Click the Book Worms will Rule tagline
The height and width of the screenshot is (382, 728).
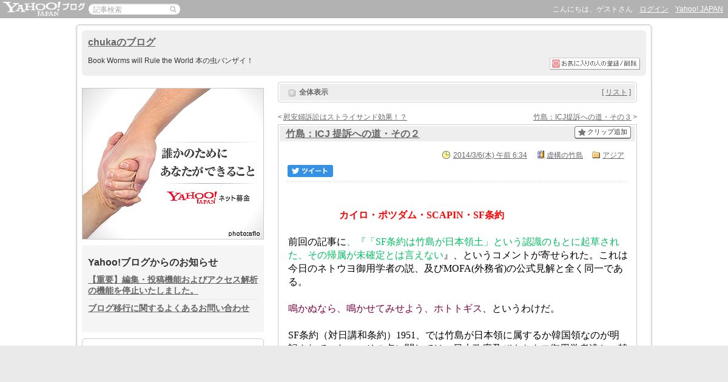170,61
